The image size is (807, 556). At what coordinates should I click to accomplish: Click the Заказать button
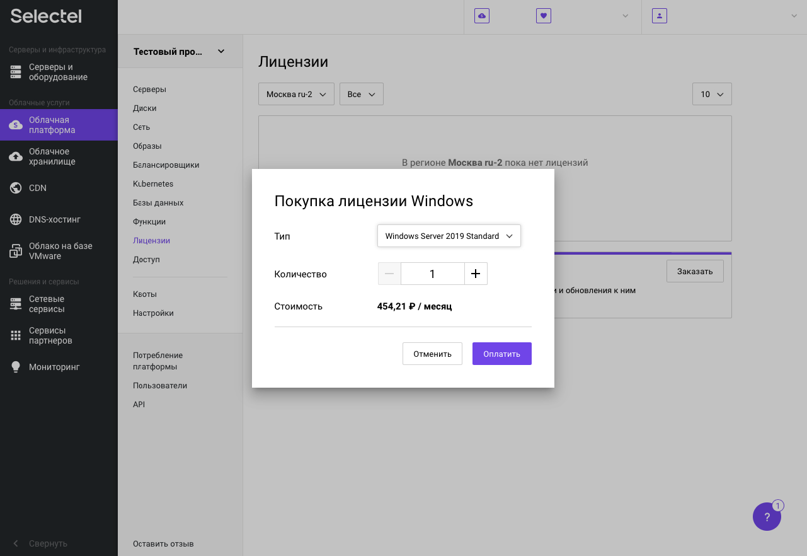pos(695,271)
